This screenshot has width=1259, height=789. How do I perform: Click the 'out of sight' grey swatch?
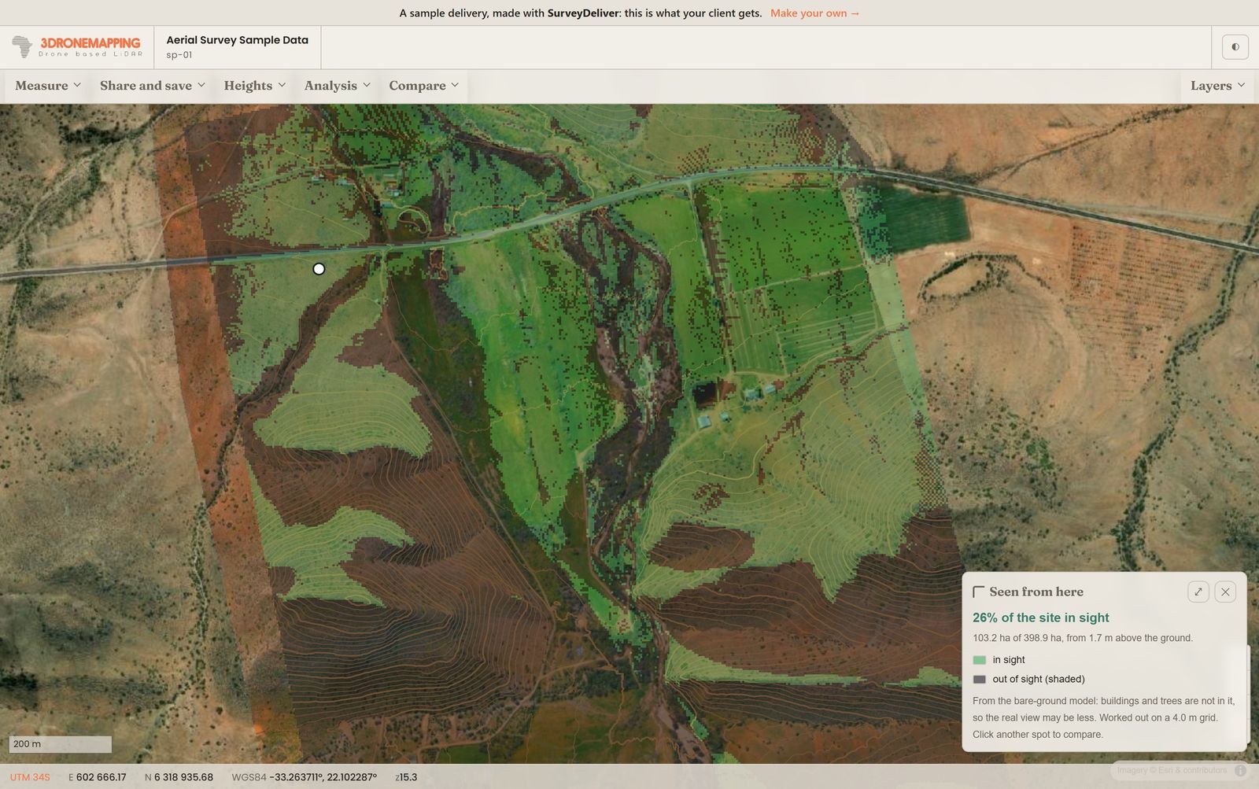(x=980, y=679)
